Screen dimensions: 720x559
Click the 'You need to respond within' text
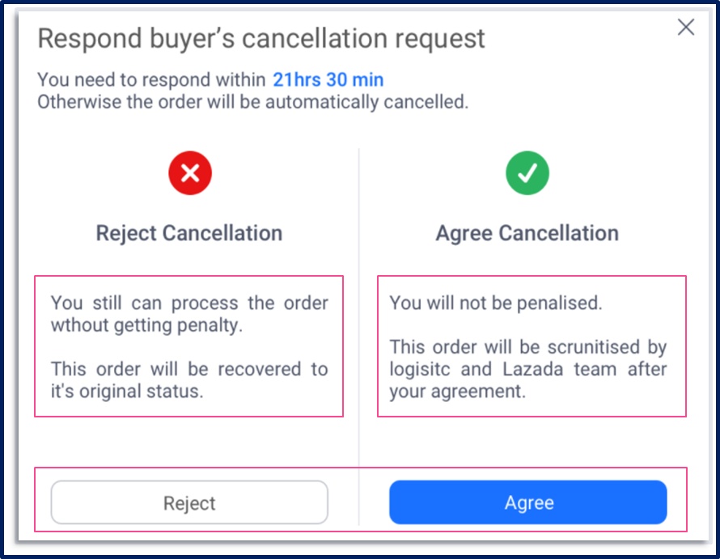click(x=151, y=80)
